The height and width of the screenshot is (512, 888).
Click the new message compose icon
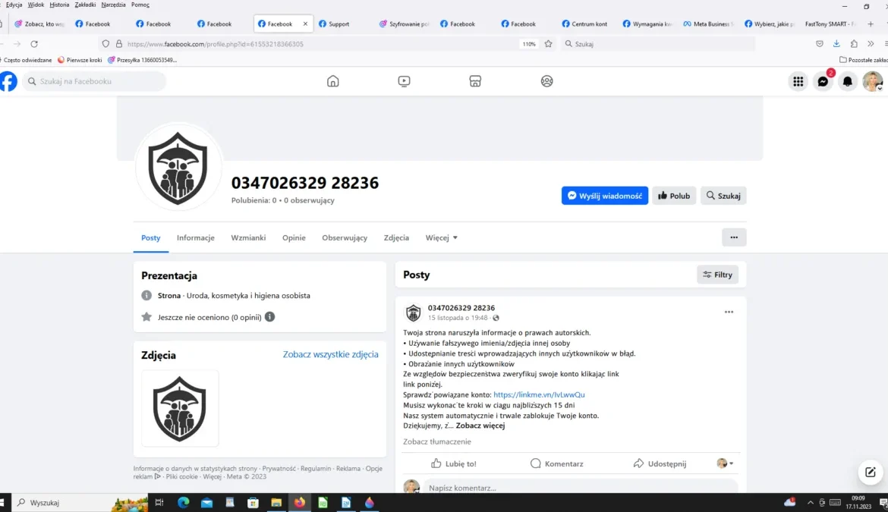pyautogui.click(x=870, y=472)
